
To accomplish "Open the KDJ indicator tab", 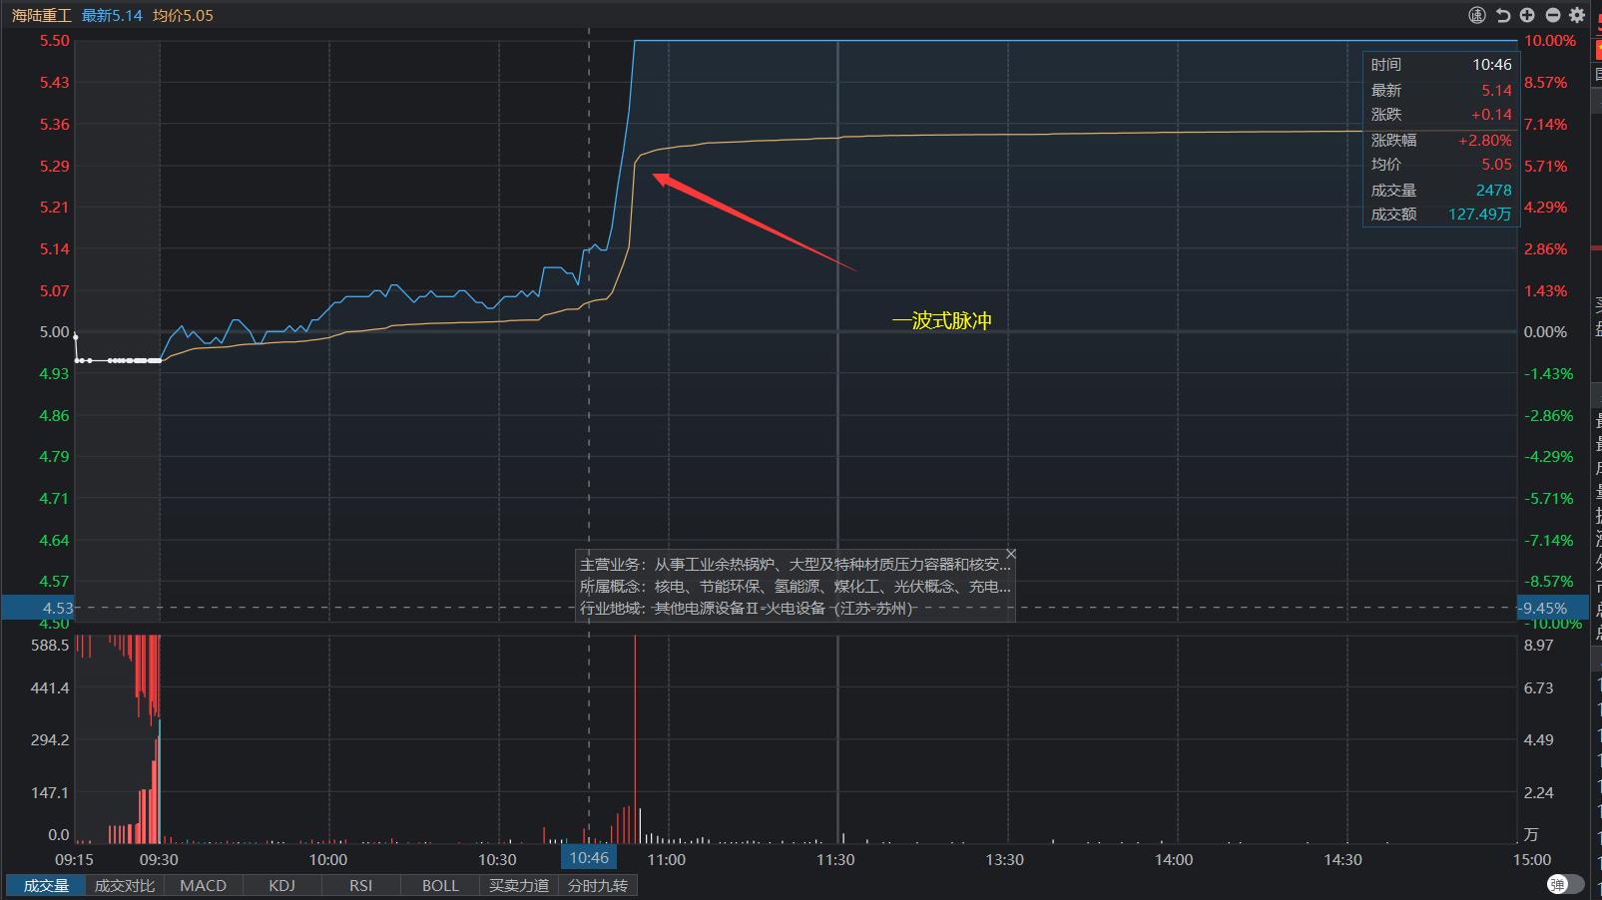I will (x=282, y=886).
